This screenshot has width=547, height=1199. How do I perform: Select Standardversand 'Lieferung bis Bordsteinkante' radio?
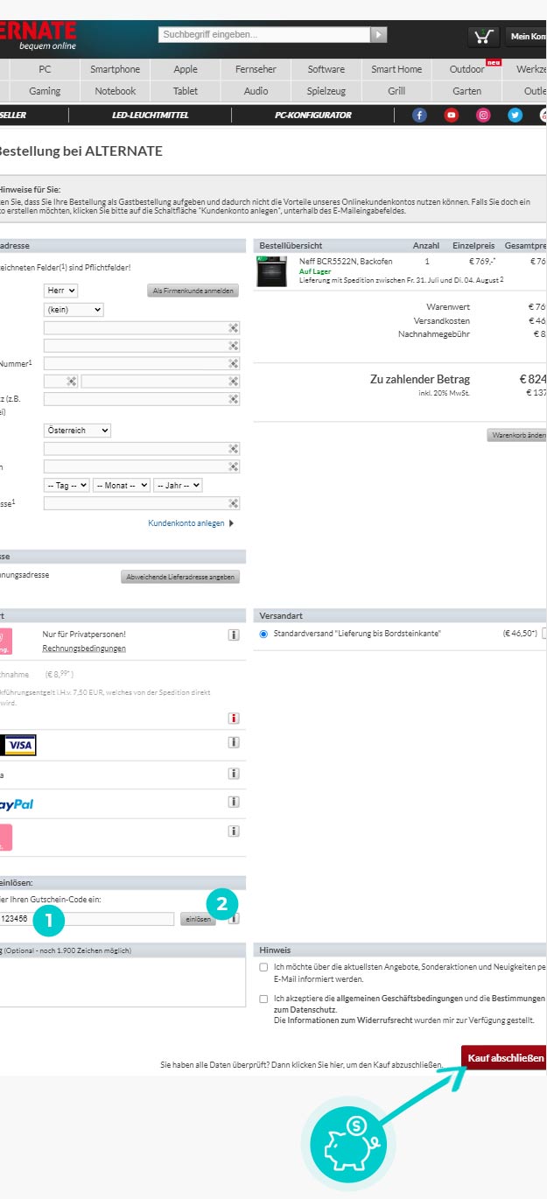point(263,634)
